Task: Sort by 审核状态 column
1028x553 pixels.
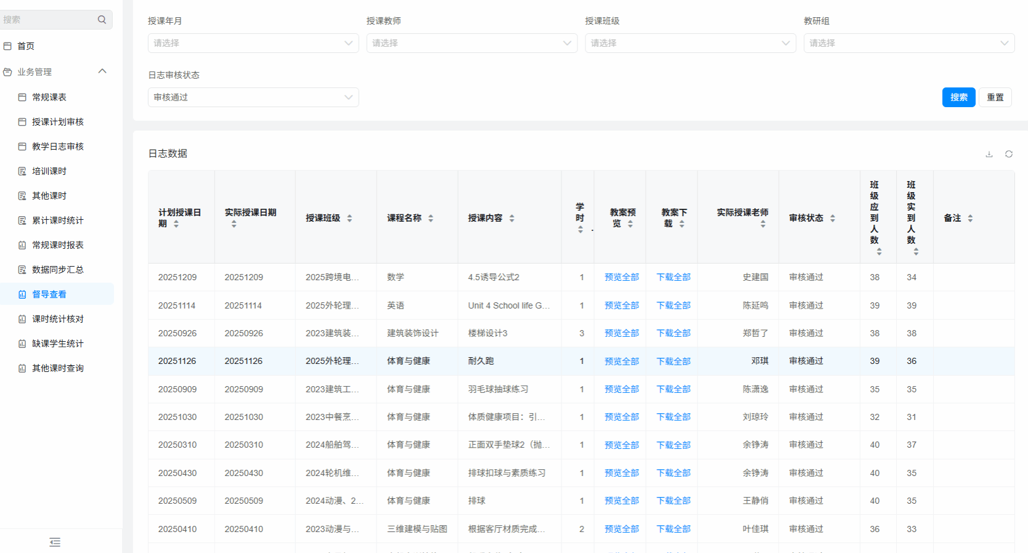Action: pyautogui.click(x=833, y=218)
